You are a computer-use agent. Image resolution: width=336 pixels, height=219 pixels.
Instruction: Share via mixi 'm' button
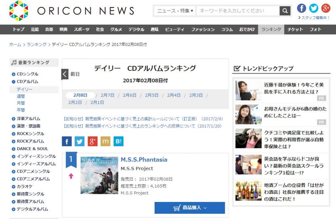(x=105, y=141)
